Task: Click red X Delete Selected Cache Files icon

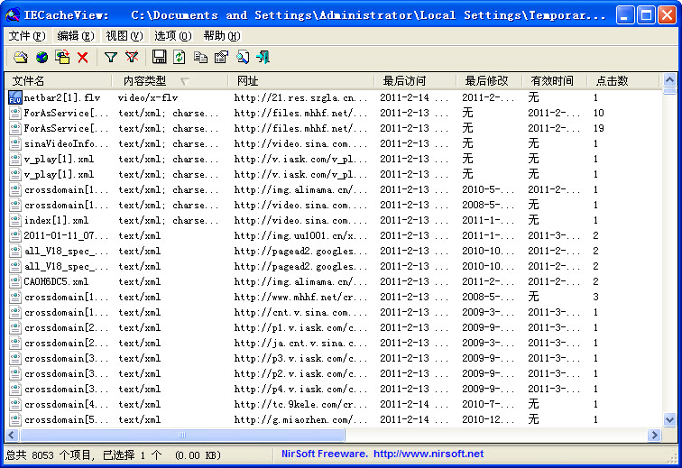Action: pos(83,58)
